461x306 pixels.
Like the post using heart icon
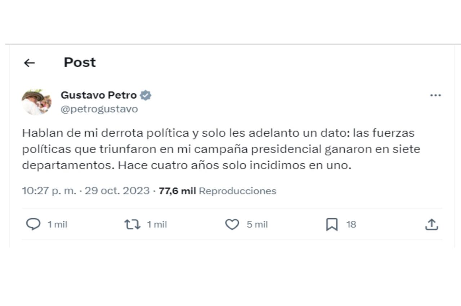point(232,224)
